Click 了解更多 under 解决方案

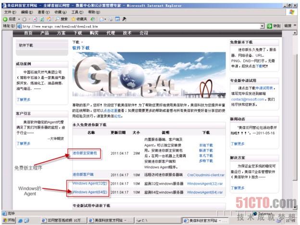[x=237, y=188]
